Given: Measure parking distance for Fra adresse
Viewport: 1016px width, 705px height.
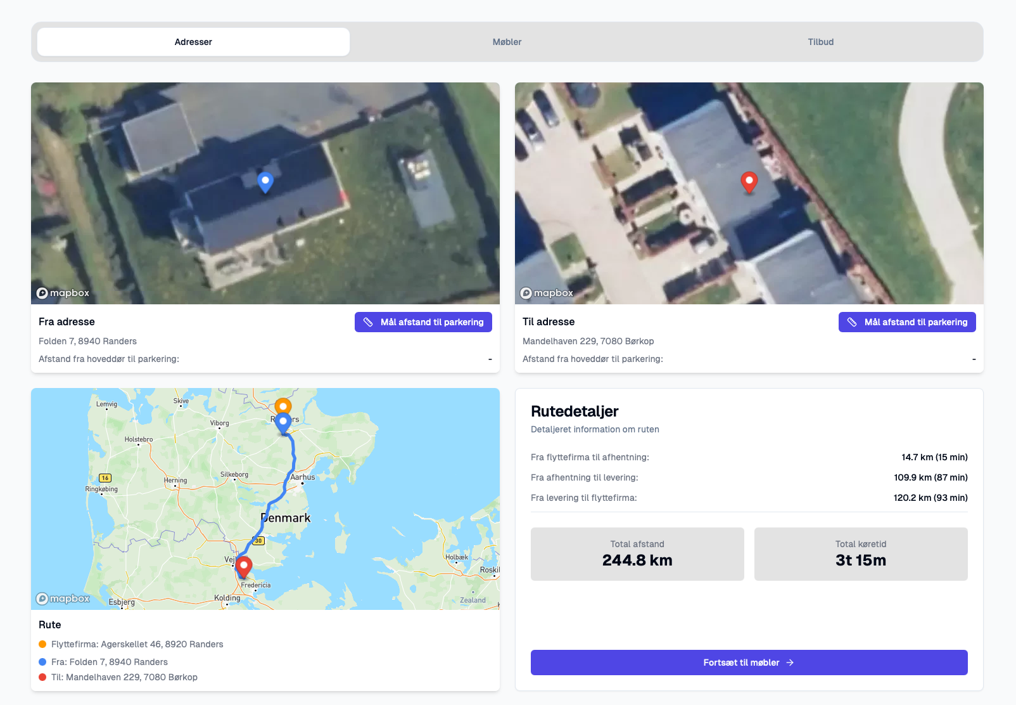Looking at the screenshot, I should [423, 322].
